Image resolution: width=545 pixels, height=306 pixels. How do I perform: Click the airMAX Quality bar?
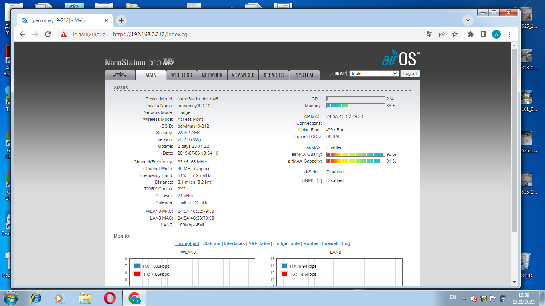click(355, 154)
